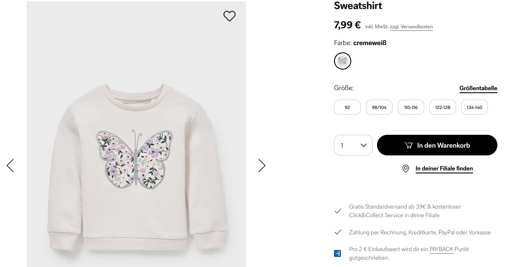Viewport: 512px width, 267px height.
Task: Select size 98/104
Action: 379,107
